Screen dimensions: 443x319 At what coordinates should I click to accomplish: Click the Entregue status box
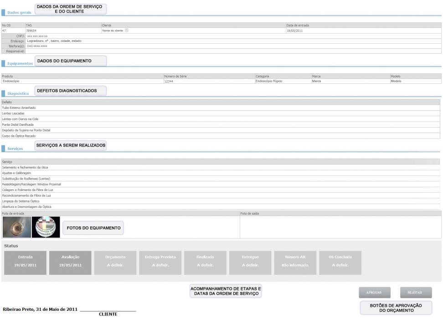point(250,262)
